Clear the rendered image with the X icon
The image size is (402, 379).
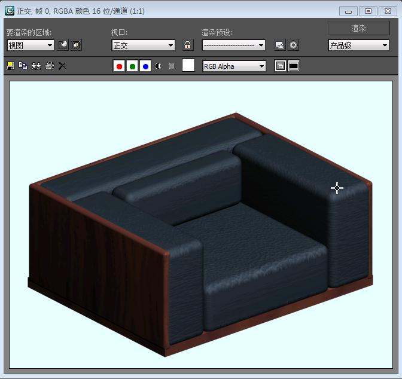(x=62, y=66)
